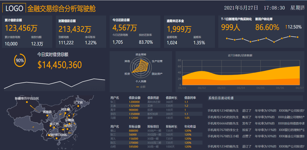Click the 123,456万 total loan value

pos(21,28)
